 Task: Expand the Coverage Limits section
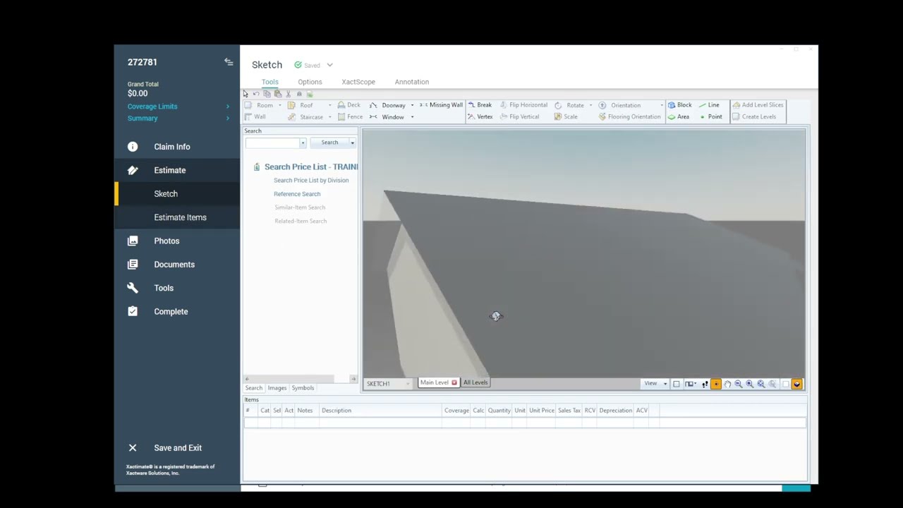coord(178,107)
